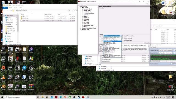Open the Recycle Bin on desktop

(x=3, y=2)
